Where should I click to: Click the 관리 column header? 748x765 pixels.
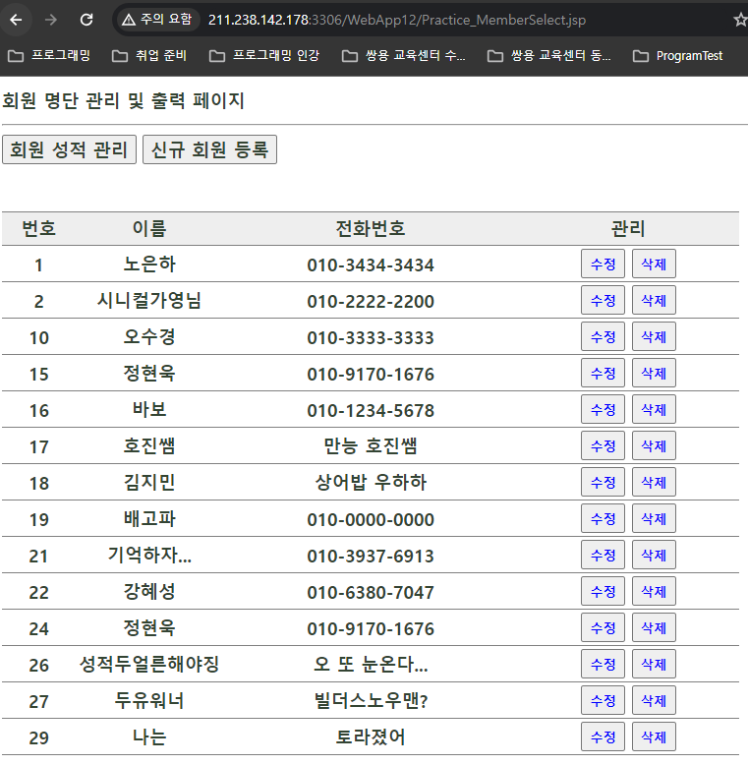click(628, 228)
